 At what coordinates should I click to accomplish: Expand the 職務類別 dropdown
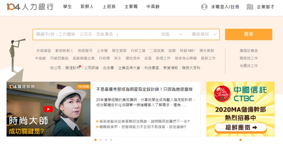204,34
